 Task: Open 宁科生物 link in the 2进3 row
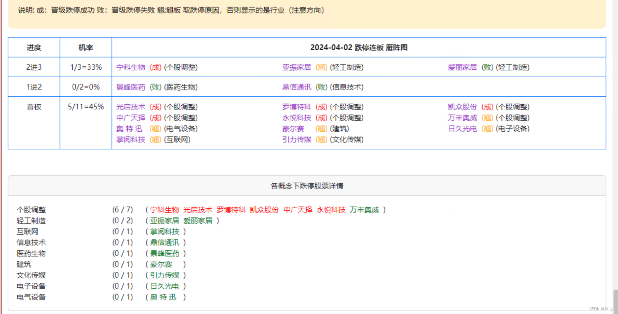point(131,67)
